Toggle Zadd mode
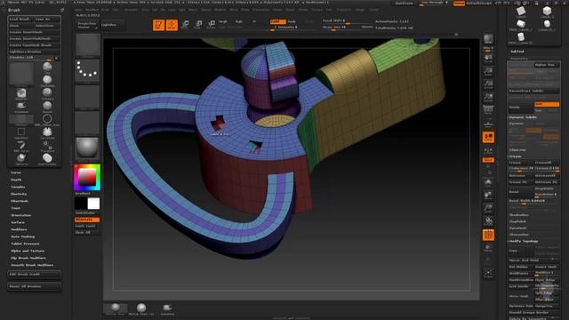This screenshot has width=569, height=320. click(278, 21)
